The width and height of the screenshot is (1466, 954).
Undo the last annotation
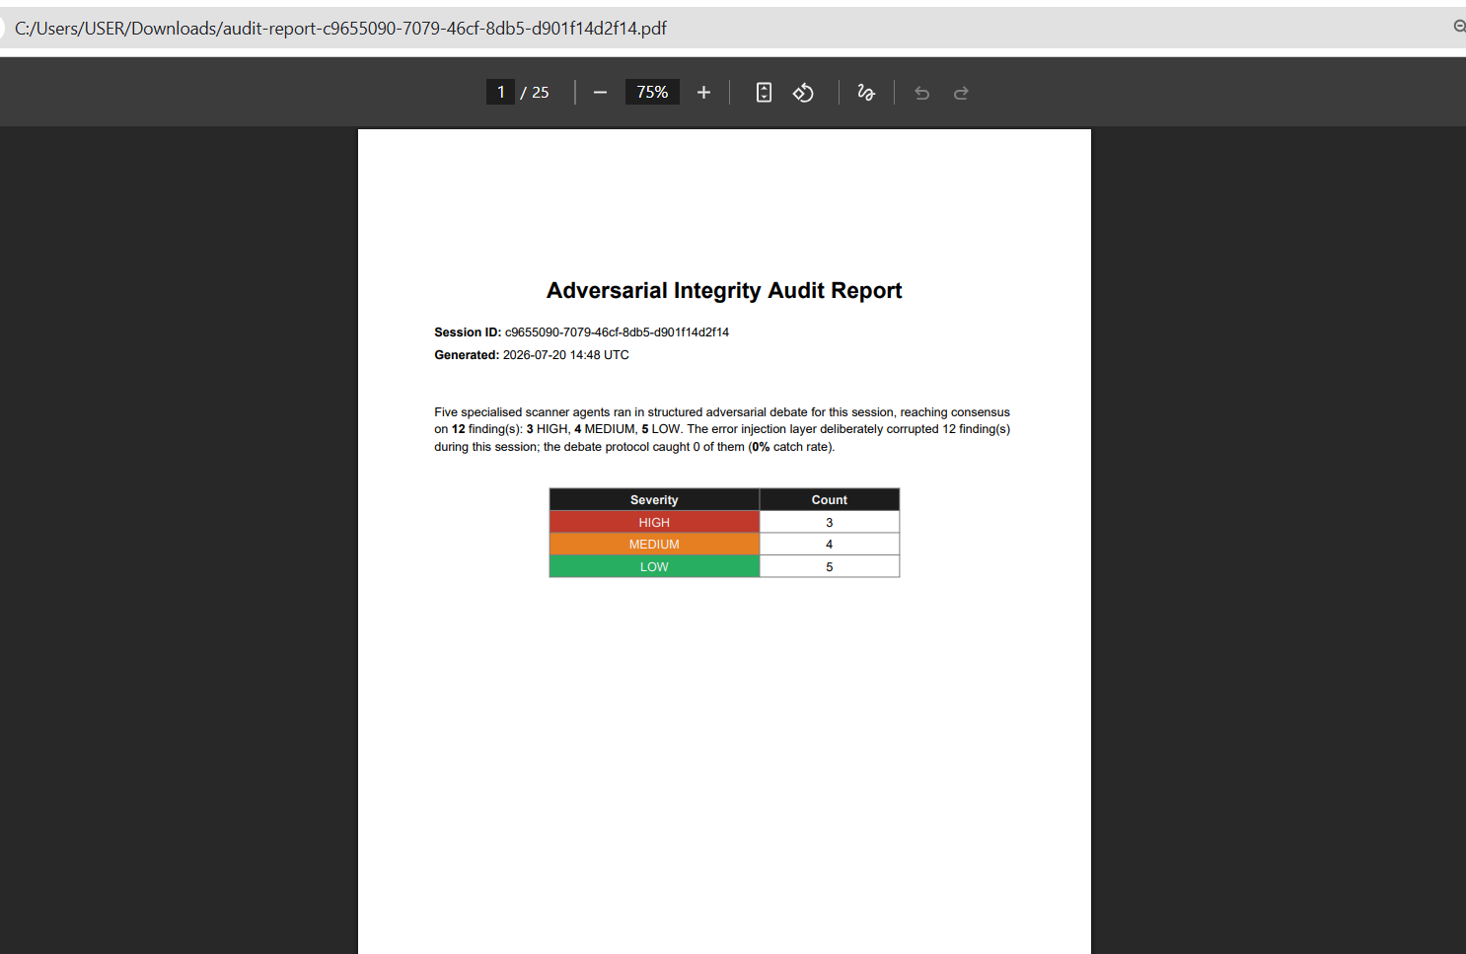coord(922,93)
